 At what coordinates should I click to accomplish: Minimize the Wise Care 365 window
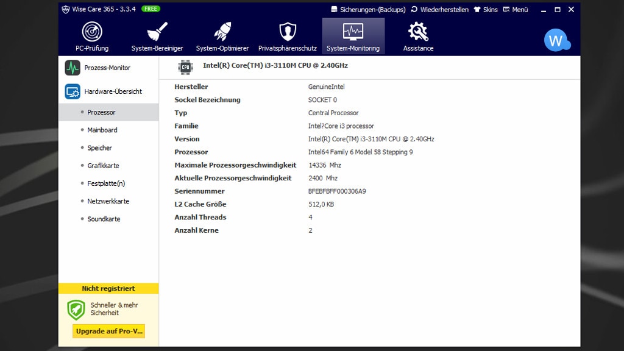(544, 10)
